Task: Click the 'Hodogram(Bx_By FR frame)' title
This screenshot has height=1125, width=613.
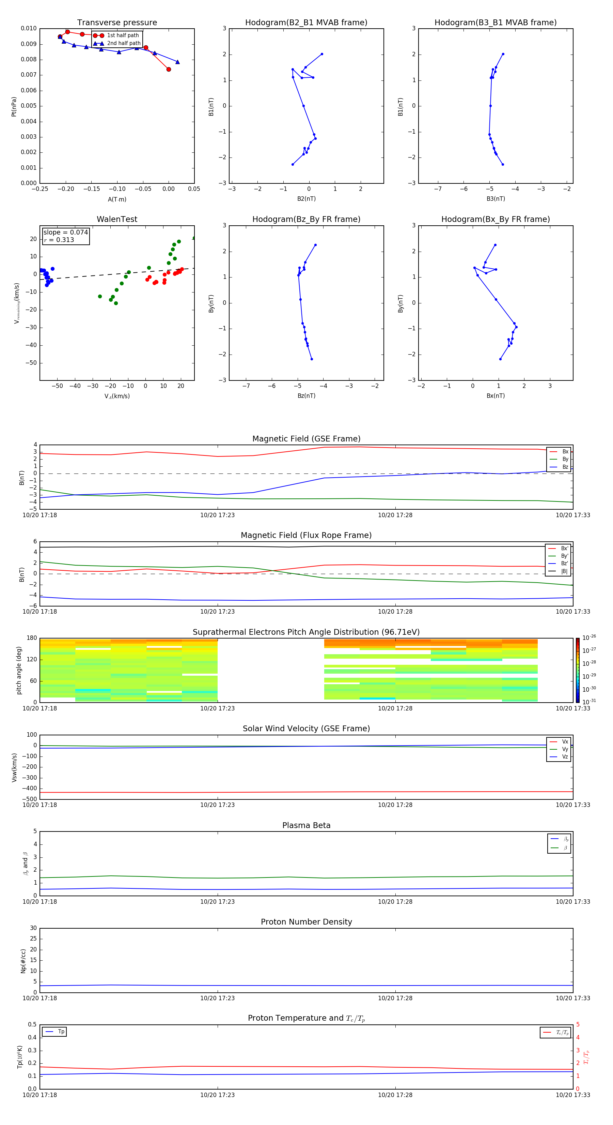Action: coord(496,219)
